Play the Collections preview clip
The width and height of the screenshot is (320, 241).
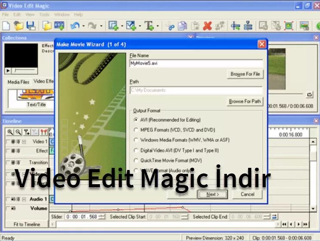coord(8,71)
